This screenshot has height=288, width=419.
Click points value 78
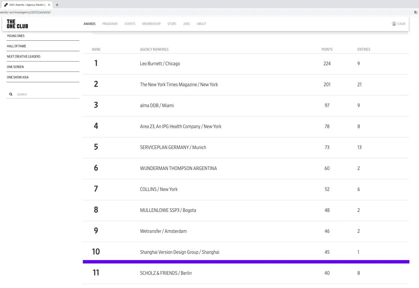(x=327, y=127)
